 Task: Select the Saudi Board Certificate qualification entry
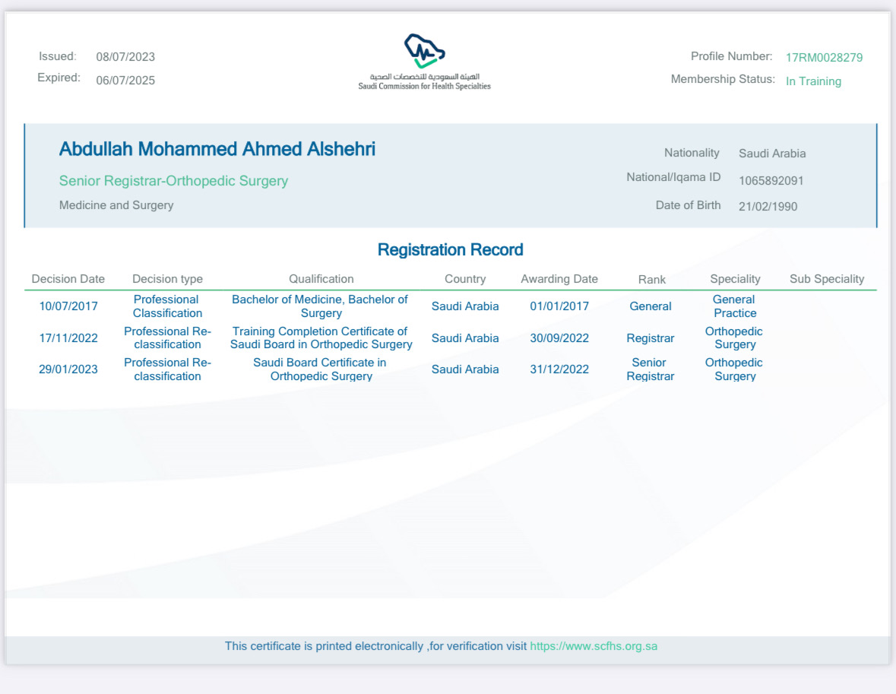(320, 369)
